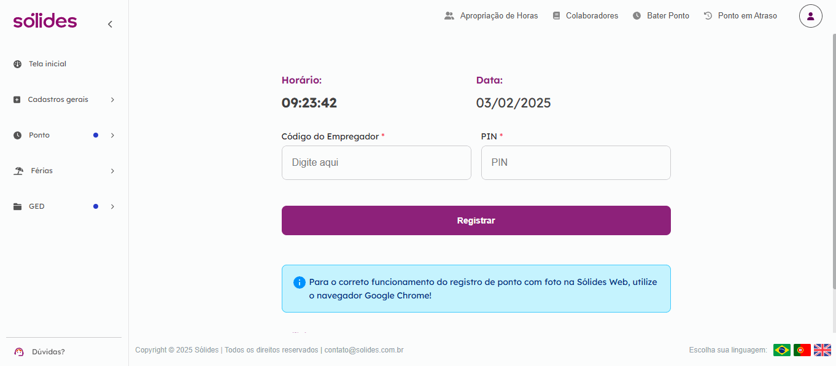Expand the Ponto sidebar section
This screenshot has width=836, height=366.
point(64,135)
